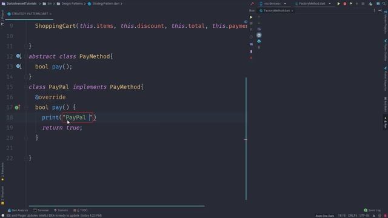Open the Flutter Inspector sidebar tab
The height and width of the screenshot is (218, 388).
click(x=386, y=79)
